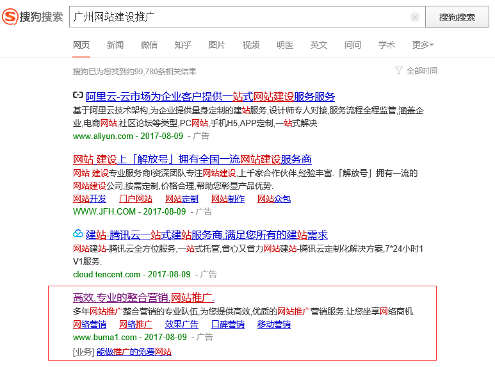Go to the 视频 tab
This screenshot has height=367, width=495.
pos(251,45)
